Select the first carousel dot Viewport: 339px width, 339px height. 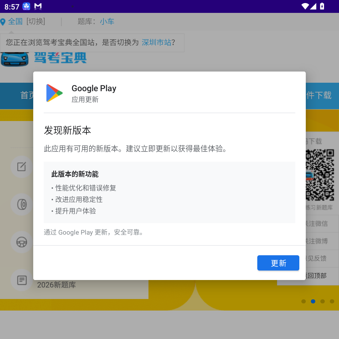click(303, 301)
